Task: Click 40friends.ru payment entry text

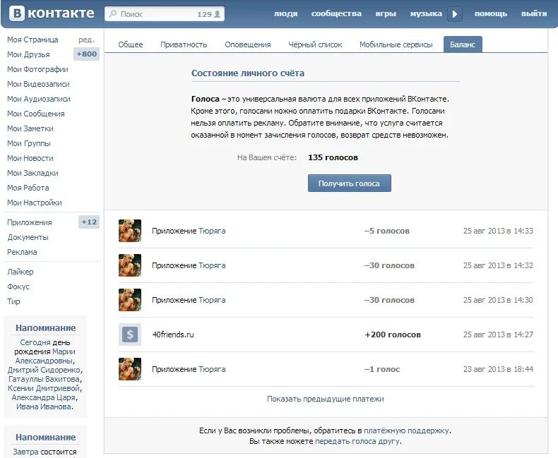Action: tap(173, 335)
